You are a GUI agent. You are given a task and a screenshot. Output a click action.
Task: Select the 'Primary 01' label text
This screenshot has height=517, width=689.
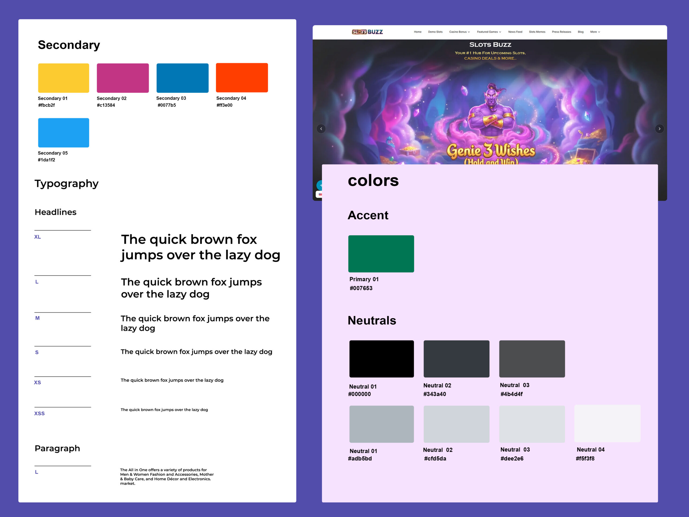point(364,279)
